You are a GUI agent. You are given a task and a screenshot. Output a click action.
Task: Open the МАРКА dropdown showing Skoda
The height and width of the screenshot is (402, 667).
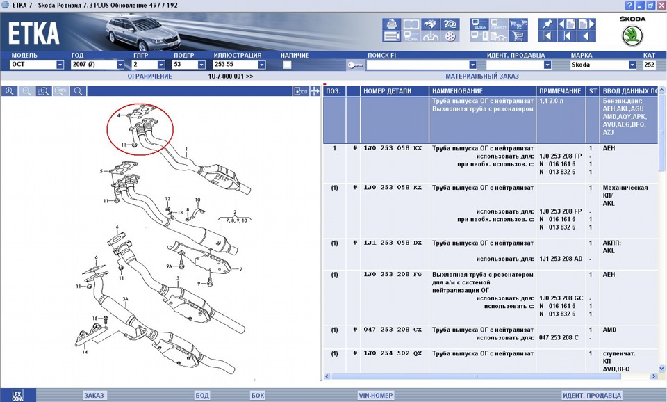[603, 64]
